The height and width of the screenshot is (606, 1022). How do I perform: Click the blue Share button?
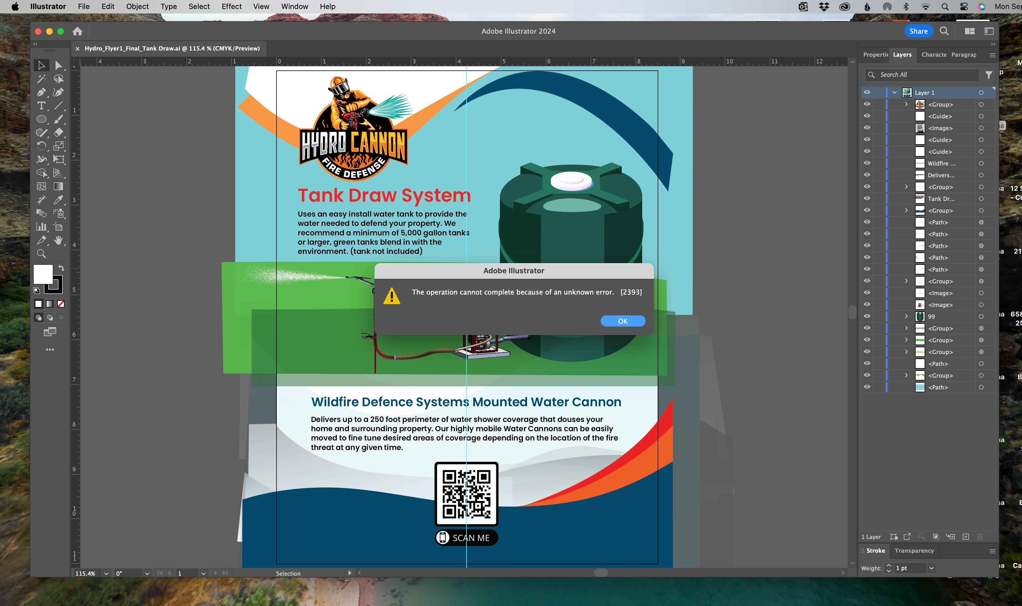pos(918,31)
